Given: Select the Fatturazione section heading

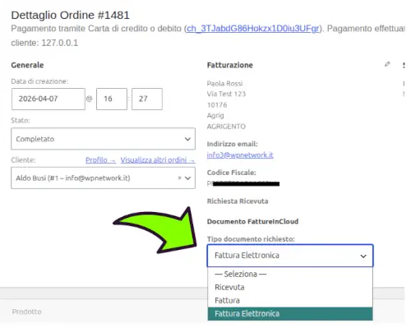Looking at the screenshot, I should tap(230, 65).
